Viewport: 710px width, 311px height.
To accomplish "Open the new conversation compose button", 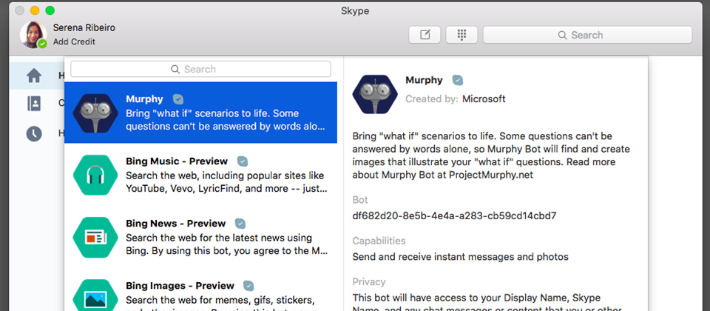I will tap(425, 35).
